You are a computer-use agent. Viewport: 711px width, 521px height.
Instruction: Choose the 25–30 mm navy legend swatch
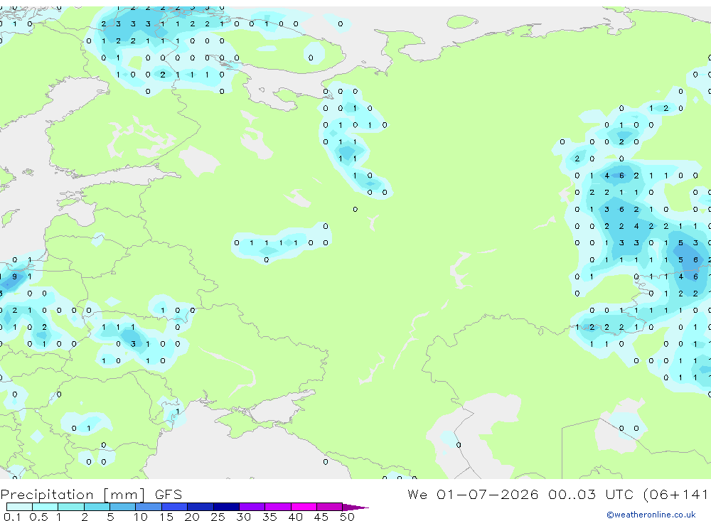tap(226, 507)
